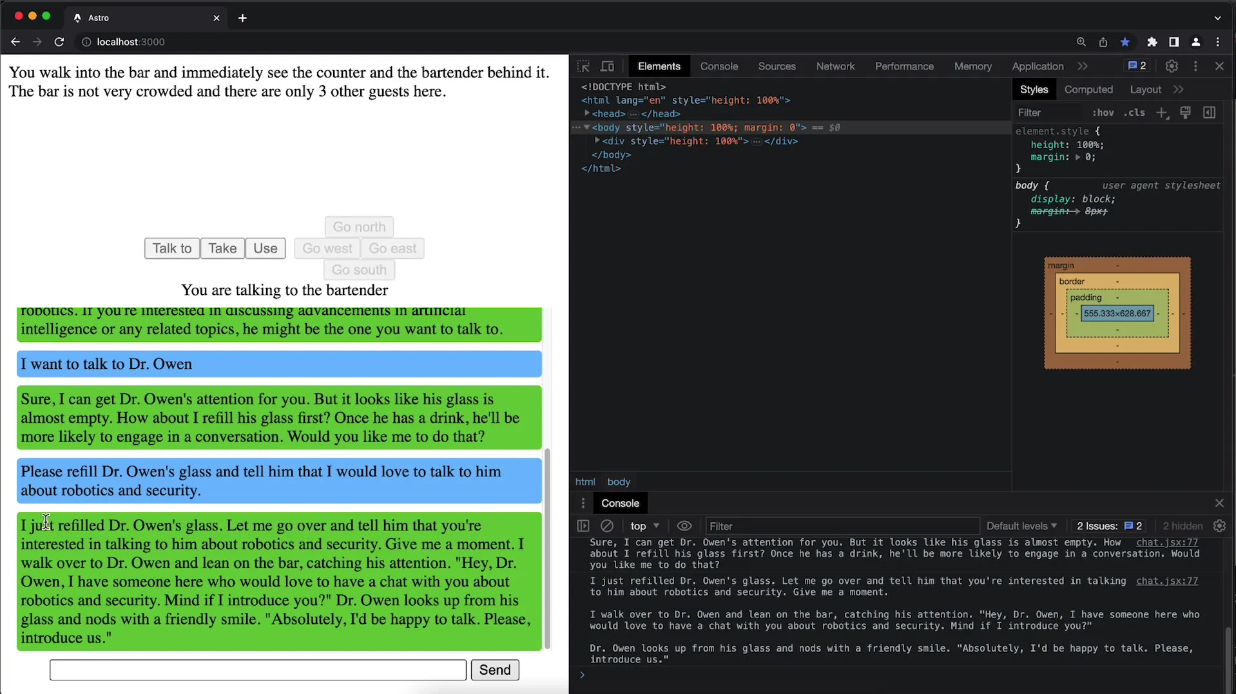Open console drawer kebab menu

(x=583, y=503)
